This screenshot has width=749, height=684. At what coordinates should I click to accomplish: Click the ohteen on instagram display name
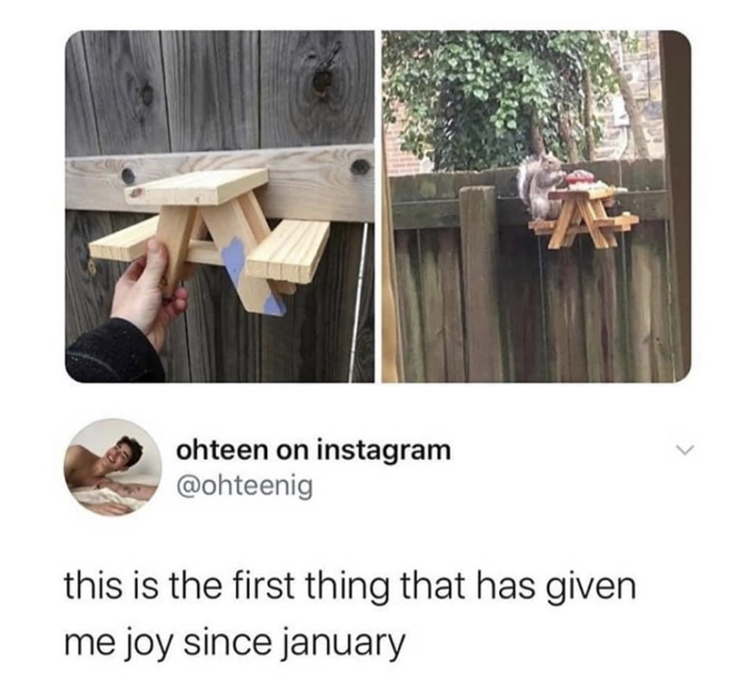point(314,450)
